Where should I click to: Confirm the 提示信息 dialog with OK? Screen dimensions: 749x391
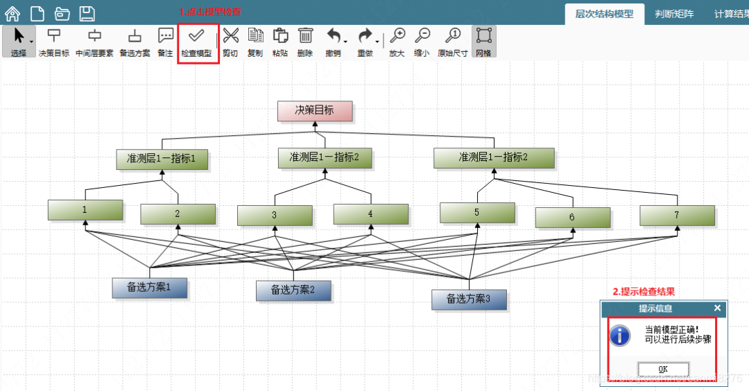[x=663, y=369]
